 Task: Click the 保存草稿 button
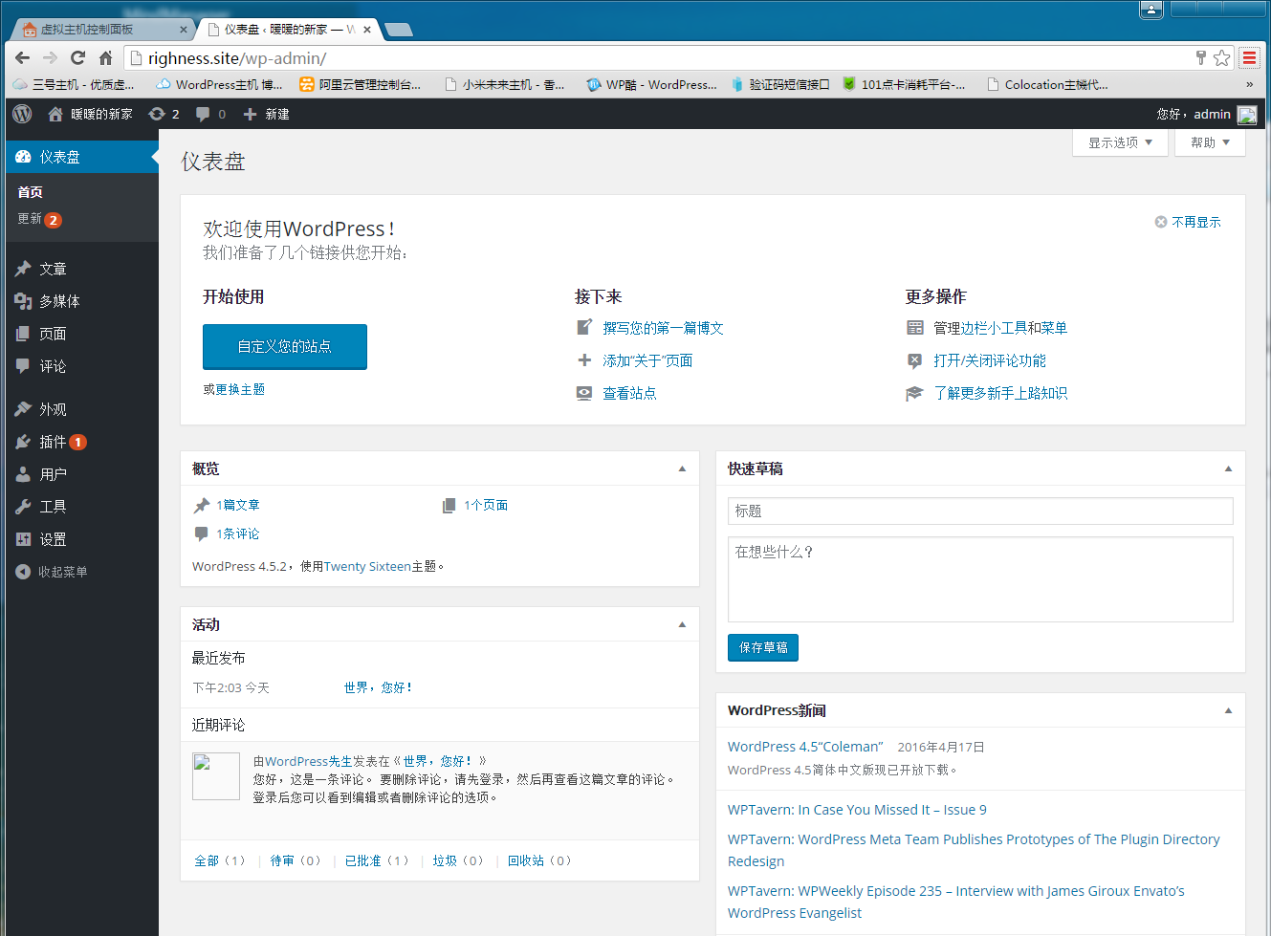click(763, 647)
